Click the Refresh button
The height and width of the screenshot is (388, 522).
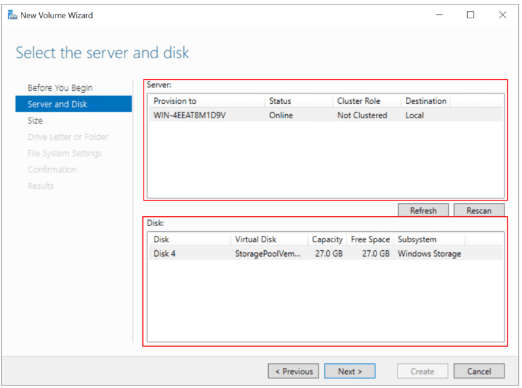[x=423, y=210]
